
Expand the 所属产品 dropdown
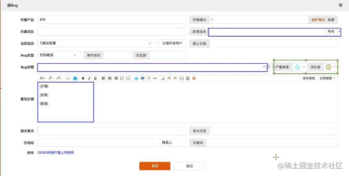point(111,20)
